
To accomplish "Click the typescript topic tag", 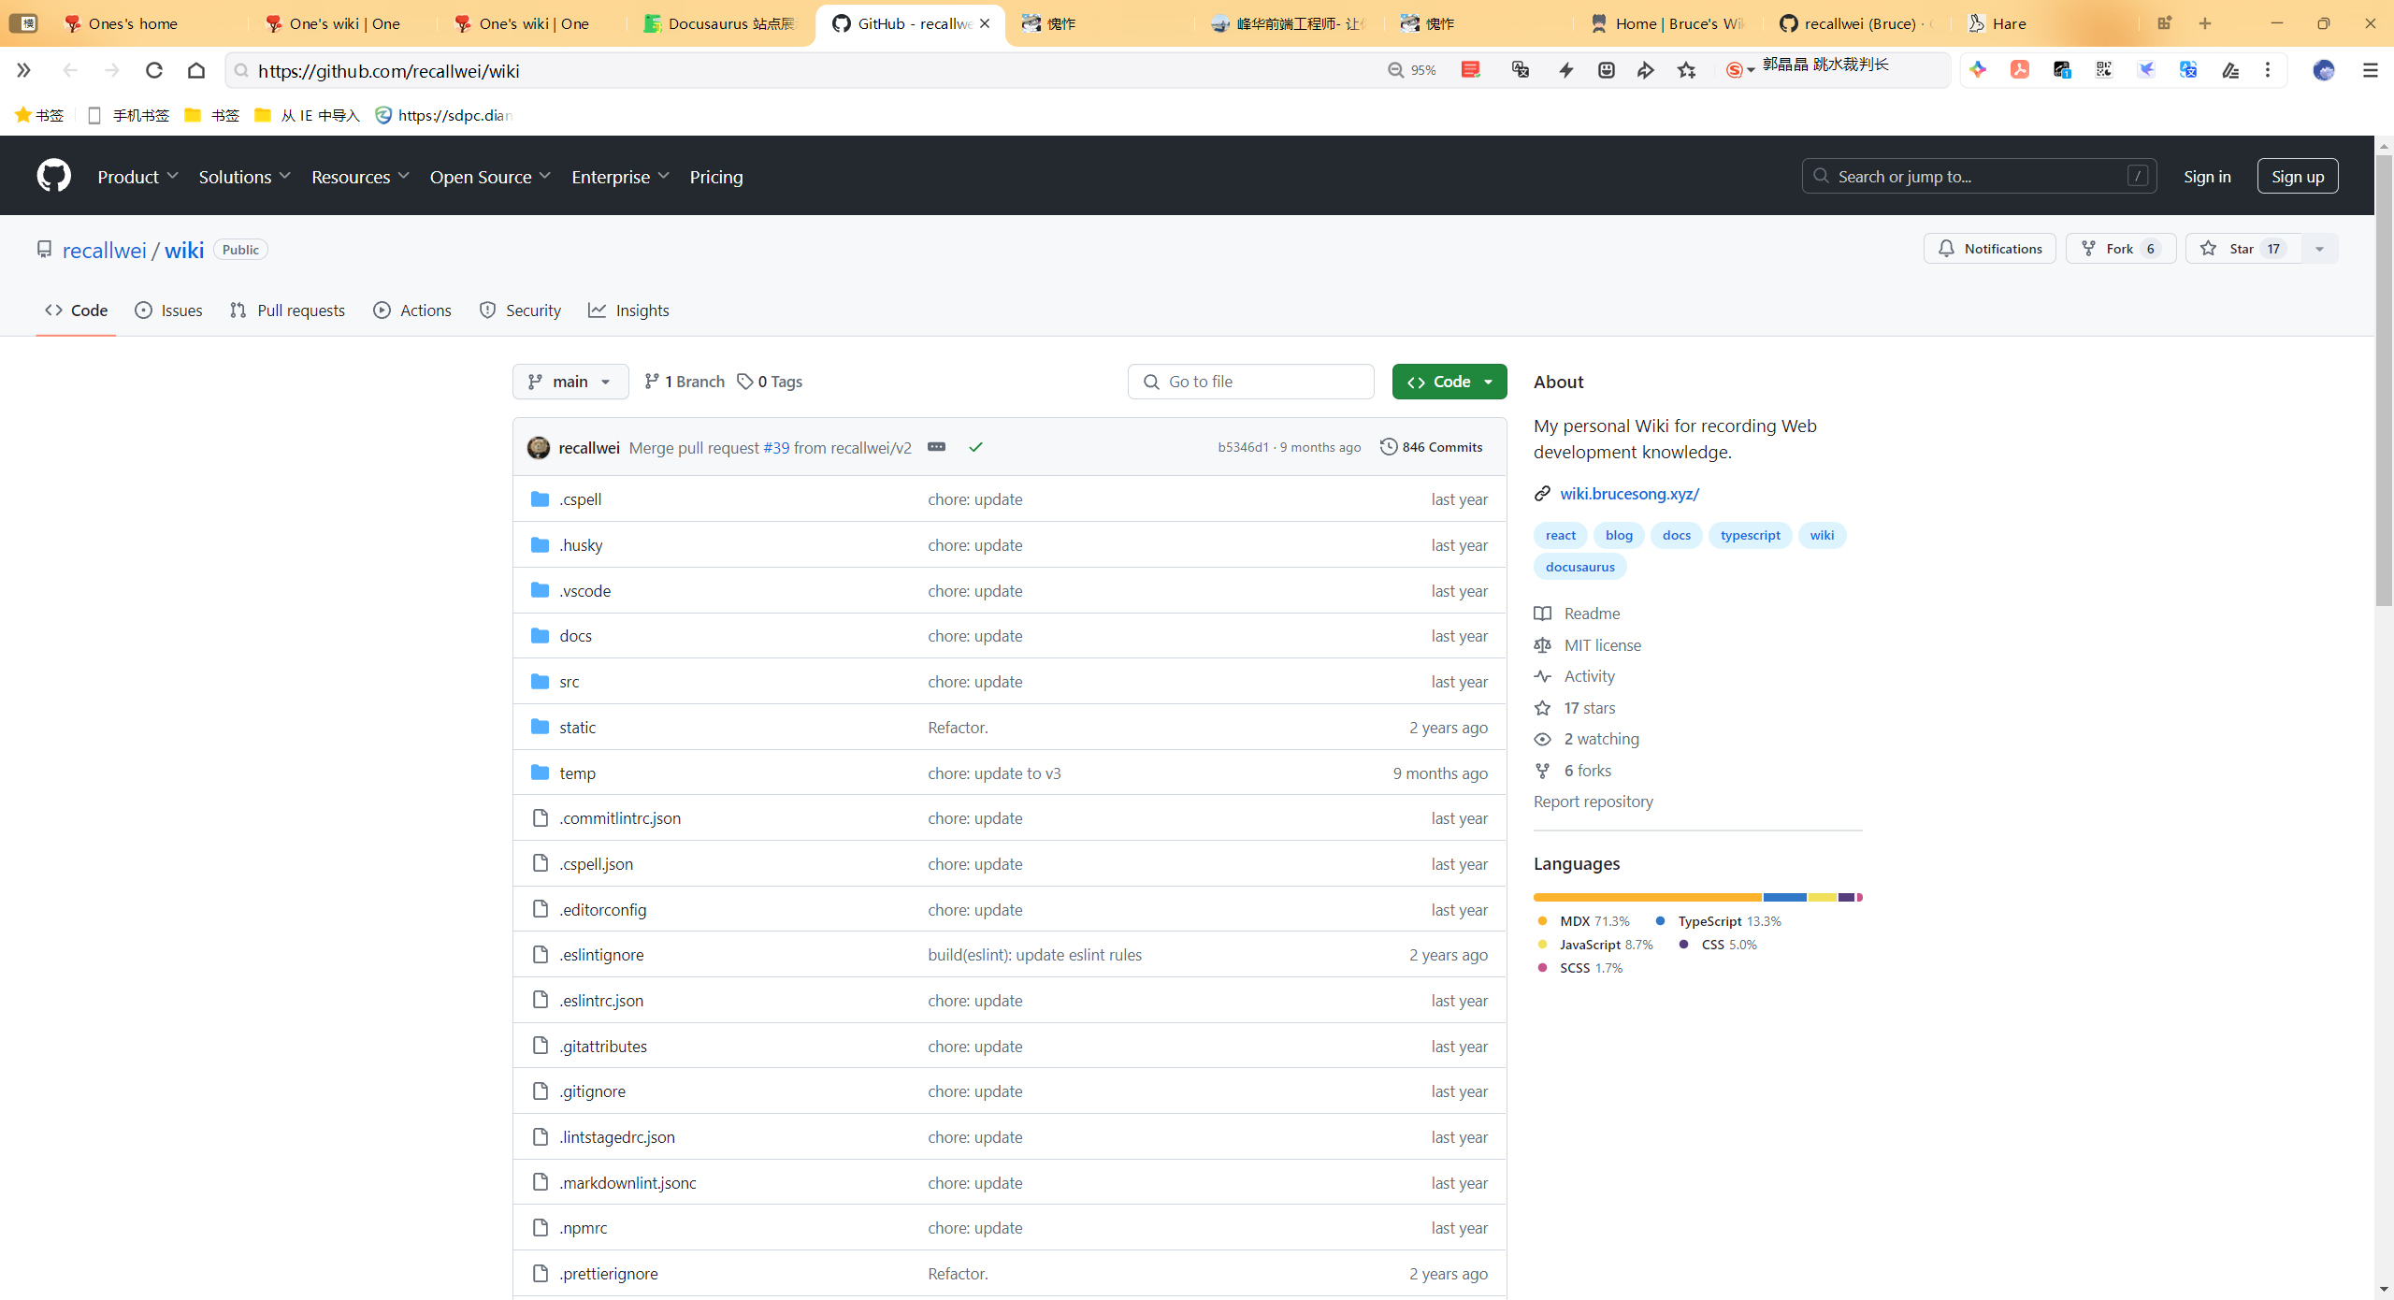I will click(1750, 535).
